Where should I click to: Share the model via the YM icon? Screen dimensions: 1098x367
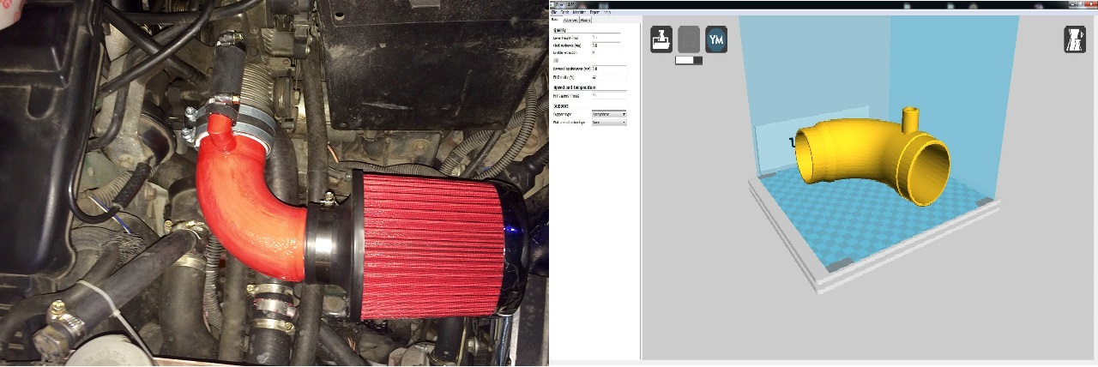point(716,39)
